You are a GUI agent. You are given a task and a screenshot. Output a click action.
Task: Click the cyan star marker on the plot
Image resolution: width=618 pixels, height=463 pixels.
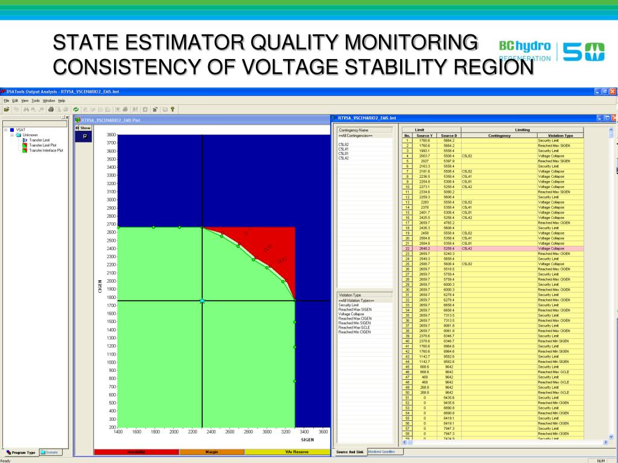click(x=202, y=301)
